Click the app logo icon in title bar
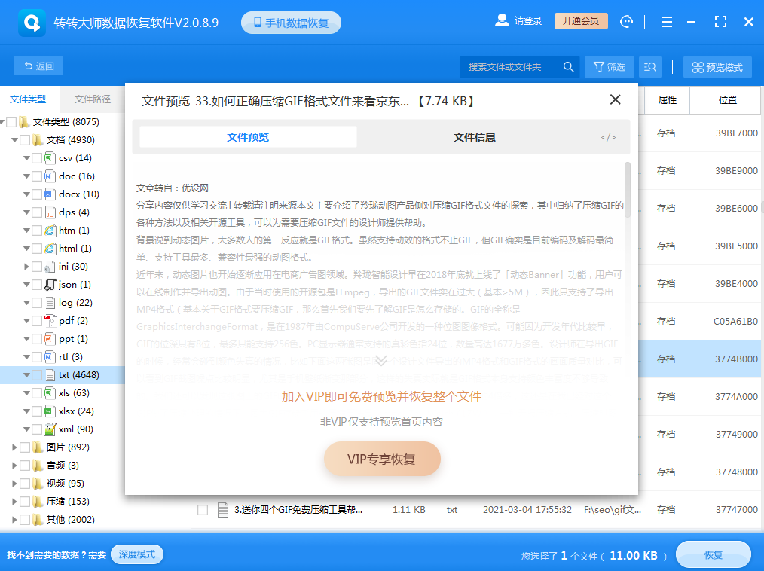Viewport: 764px width, 571px height. (32, 23)
